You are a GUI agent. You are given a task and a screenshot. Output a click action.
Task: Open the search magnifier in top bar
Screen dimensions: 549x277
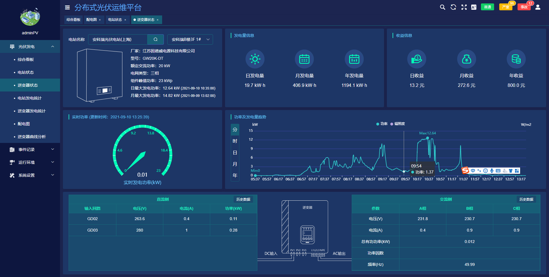point(442,7)
